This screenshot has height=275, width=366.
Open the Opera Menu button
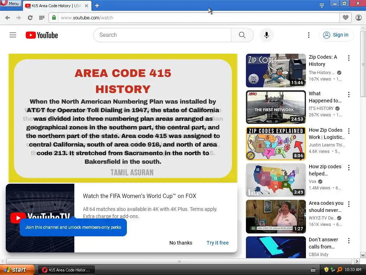pos(11,4)
